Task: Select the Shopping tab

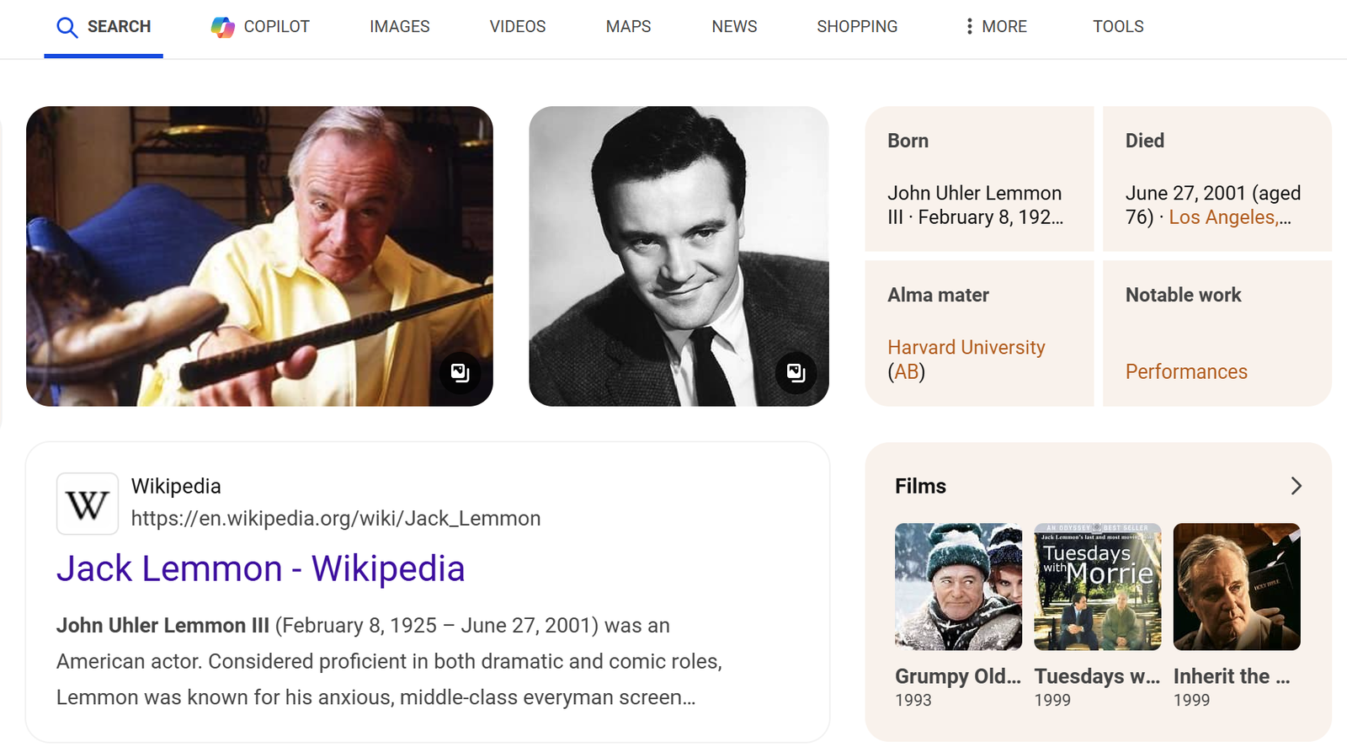Action: pyautogui.click(x=856, y=27)
